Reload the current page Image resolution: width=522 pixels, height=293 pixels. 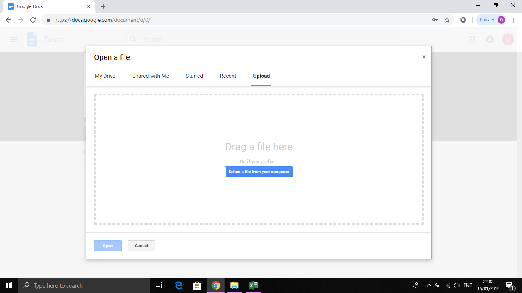coord(33,20)
